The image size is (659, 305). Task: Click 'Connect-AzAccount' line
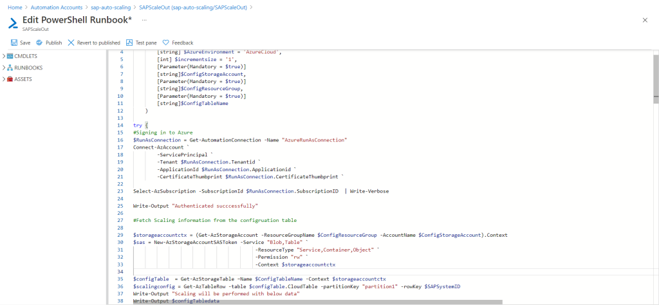point(161,147)
